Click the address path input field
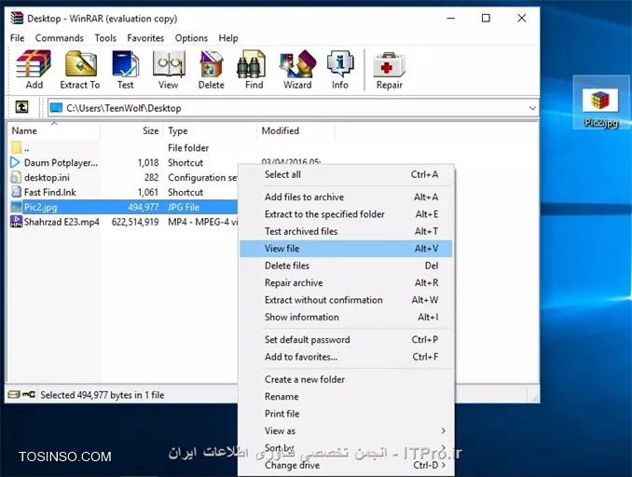Screen dimensions: 632x477 293,108
